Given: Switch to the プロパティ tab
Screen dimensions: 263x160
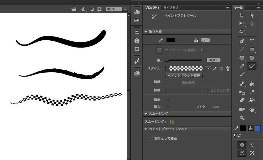Looking at the screenshot, I should click(152, 8).
